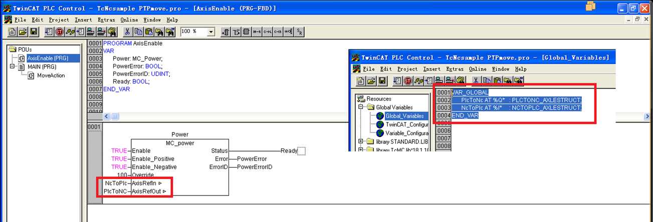Click the SR set/reset toolbar icon

(x=300, y=31)
